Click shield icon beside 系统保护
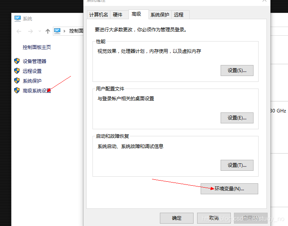The width and height of the screenshot is (288, 226). 17,80
